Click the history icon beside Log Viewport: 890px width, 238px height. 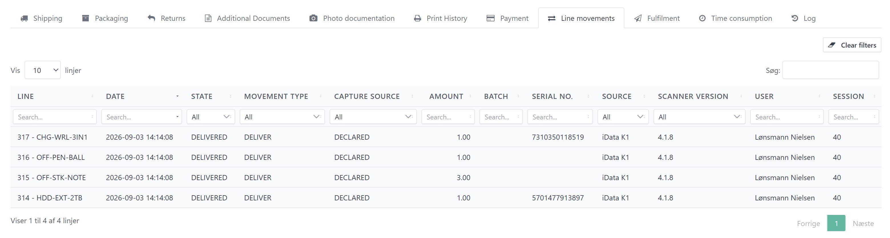[x=795, y=18]
